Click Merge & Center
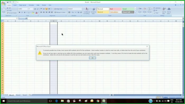This screenshot has width=185, height=104. [x=60, y=12]
